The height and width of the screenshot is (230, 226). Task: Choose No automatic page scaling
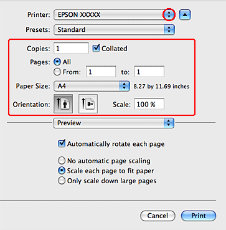pyautogui.click(x=62, y=161)
